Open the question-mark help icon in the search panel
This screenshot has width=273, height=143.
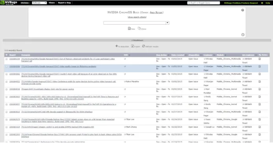pyautogui.click(x=243, y=10)
